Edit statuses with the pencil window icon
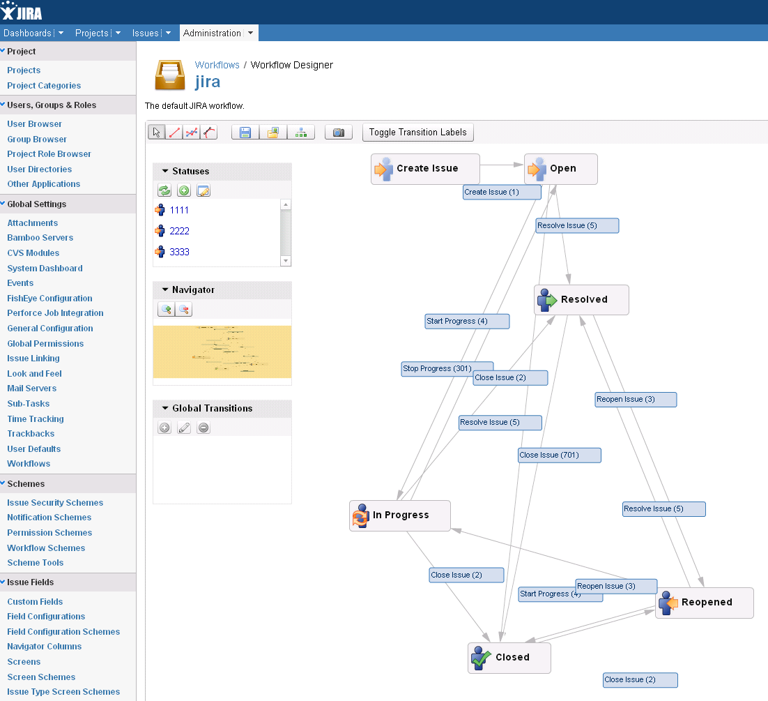This screenshot has height=701, width=768. pos(203,190)
